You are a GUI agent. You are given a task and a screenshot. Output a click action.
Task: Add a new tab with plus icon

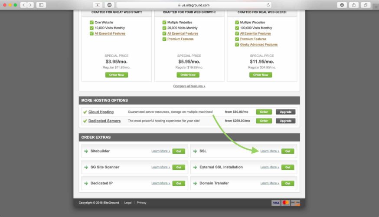point(376,7)
